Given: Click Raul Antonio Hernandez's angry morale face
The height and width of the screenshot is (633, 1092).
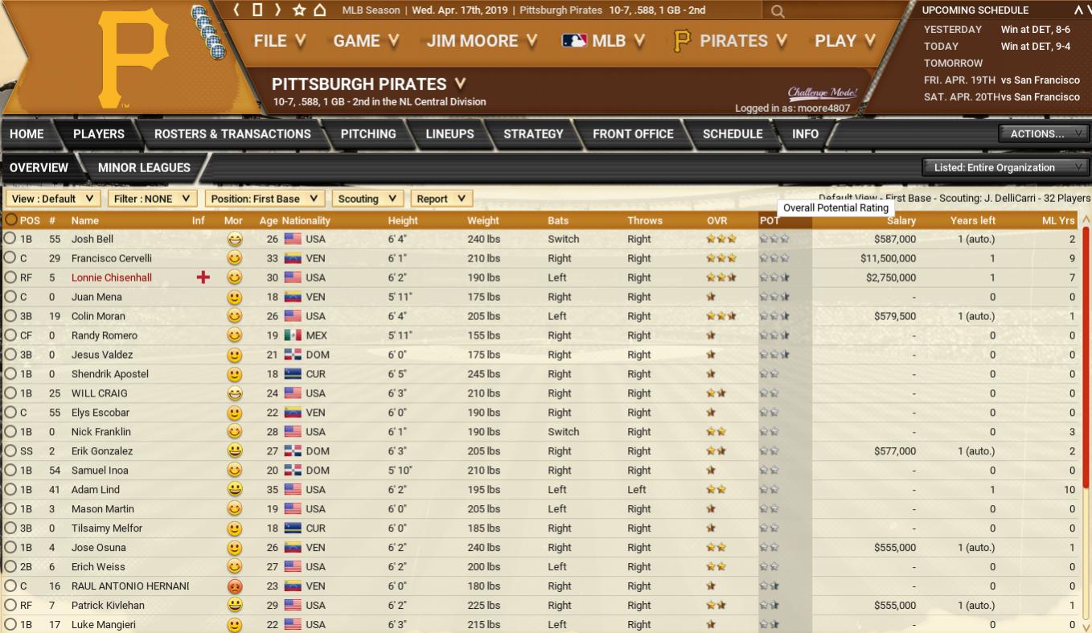Looking at the screenshot, I should [x=234, y=586].
